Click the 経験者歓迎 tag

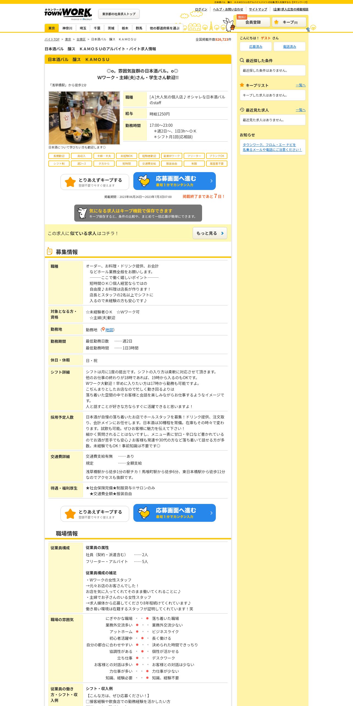[x=149, y=156]
